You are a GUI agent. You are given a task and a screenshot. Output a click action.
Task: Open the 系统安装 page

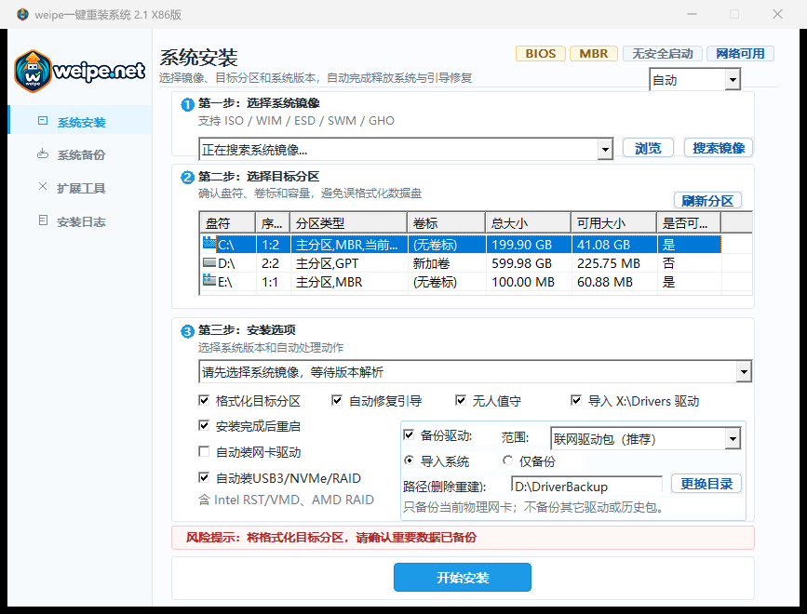[80, 121]
